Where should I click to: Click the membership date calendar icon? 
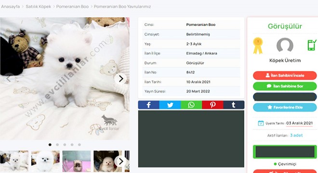261,123
